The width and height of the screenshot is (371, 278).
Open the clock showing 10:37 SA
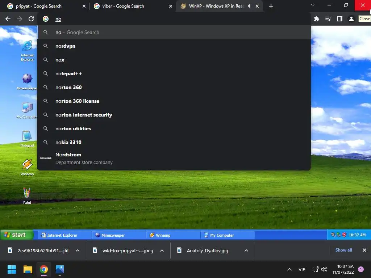(x=343, y=269)
